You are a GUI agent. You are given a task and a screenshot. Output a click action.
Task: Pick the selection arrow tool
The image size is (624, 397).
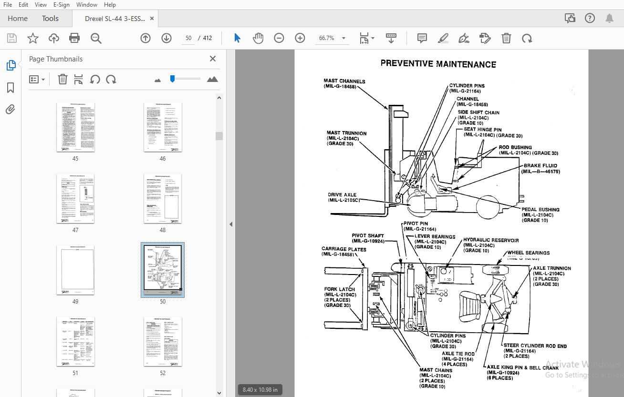pos(237,38)
